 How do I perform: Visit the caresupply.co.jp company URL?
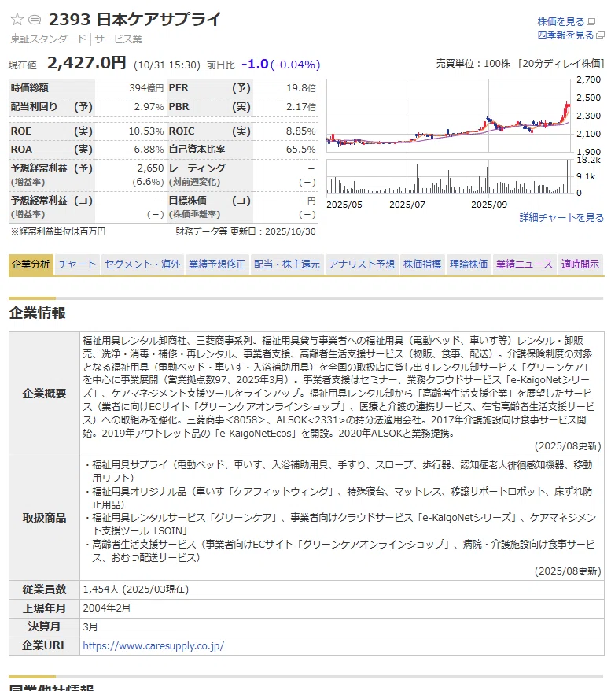pos(153,645)
